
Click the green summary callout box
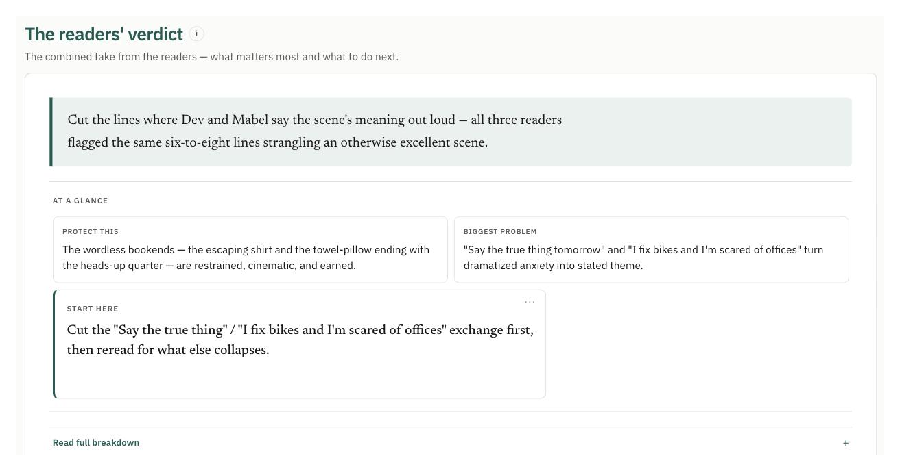(451, 131)
